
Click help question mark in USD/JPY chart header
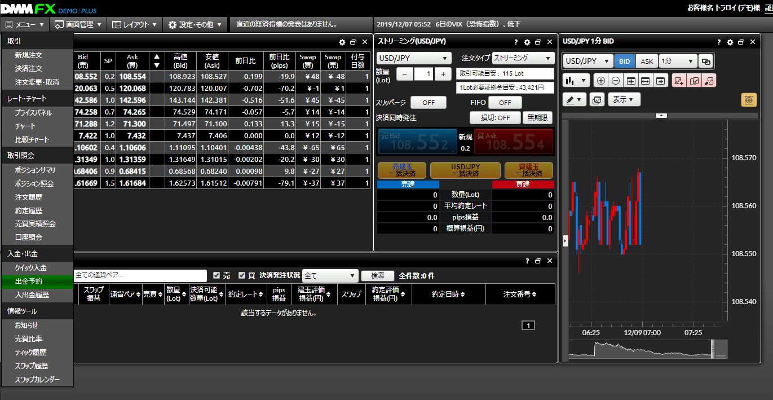click(719, 42)
